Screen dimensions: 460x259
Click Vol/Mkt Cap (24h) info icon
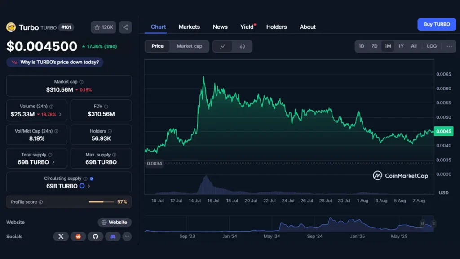coord(56,131)
